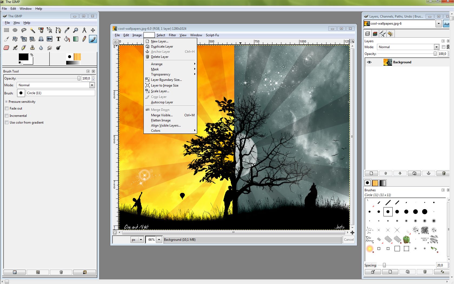Select the Shear tool

tap(32, 39)
